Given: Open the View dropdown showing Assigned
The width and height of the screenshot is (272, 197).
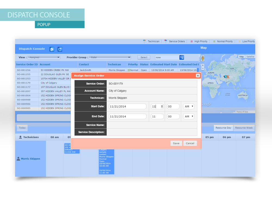Looking at the screenshot, I should tap(44, 57).
